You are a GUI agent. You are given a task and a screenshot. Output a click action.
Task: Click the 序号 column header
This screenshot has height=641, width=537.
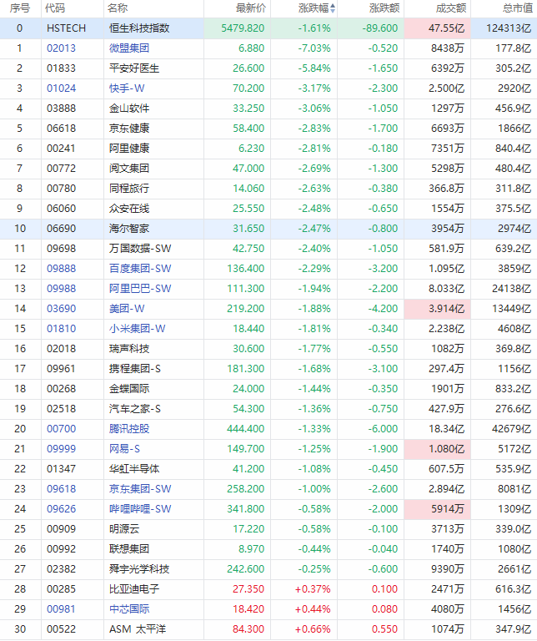point(19,8)
